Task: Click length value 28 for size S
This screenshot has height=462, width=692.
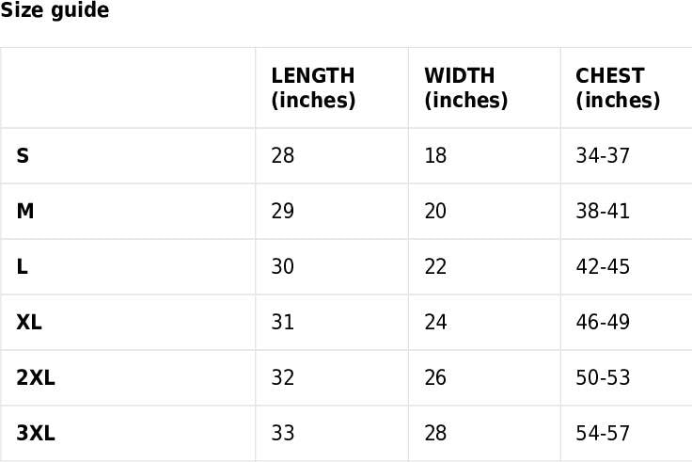Action: 282,155
